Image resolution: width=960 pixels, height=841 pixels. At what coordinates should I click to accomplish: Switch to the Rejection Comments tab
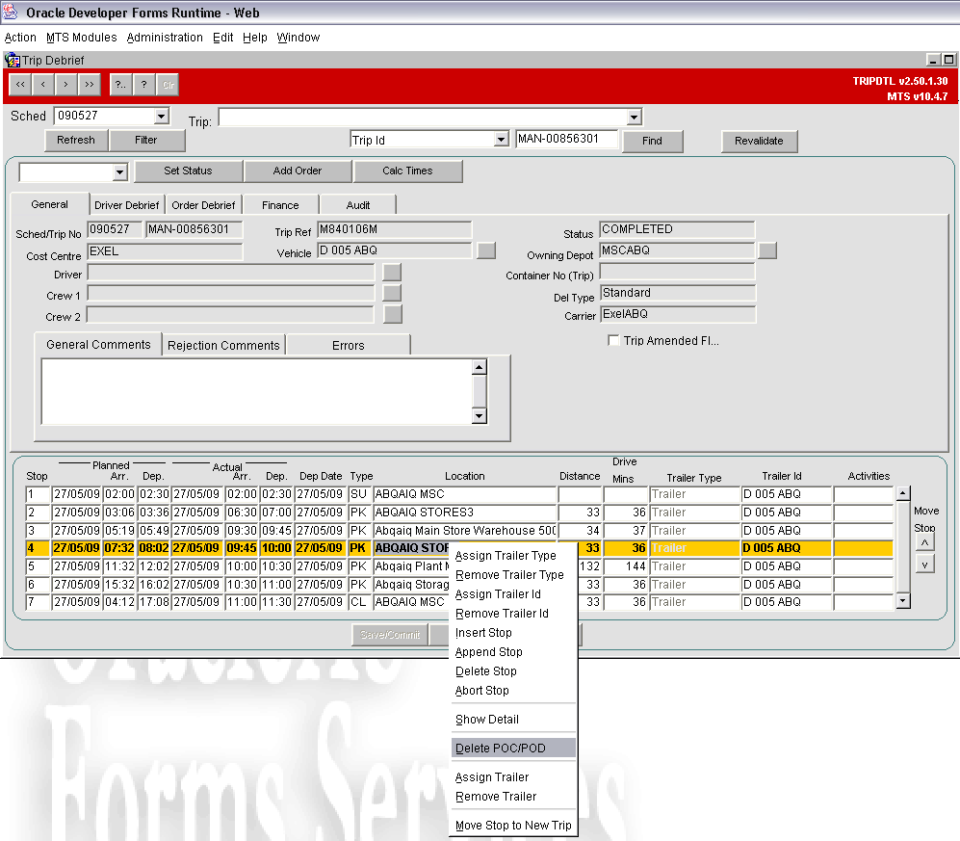223,346
